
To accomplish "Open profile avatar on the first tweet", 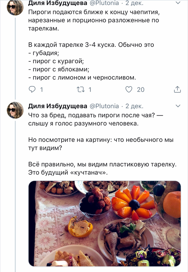I will [15, 8].
